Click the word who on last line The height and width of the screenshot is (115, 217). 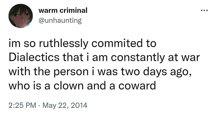pyautogui.click(x=19, y=85)
